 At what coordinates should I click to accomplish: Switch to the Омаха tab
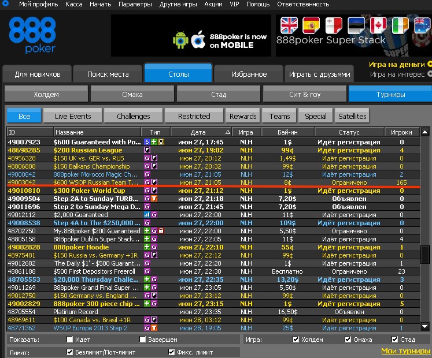click(132, 94)
